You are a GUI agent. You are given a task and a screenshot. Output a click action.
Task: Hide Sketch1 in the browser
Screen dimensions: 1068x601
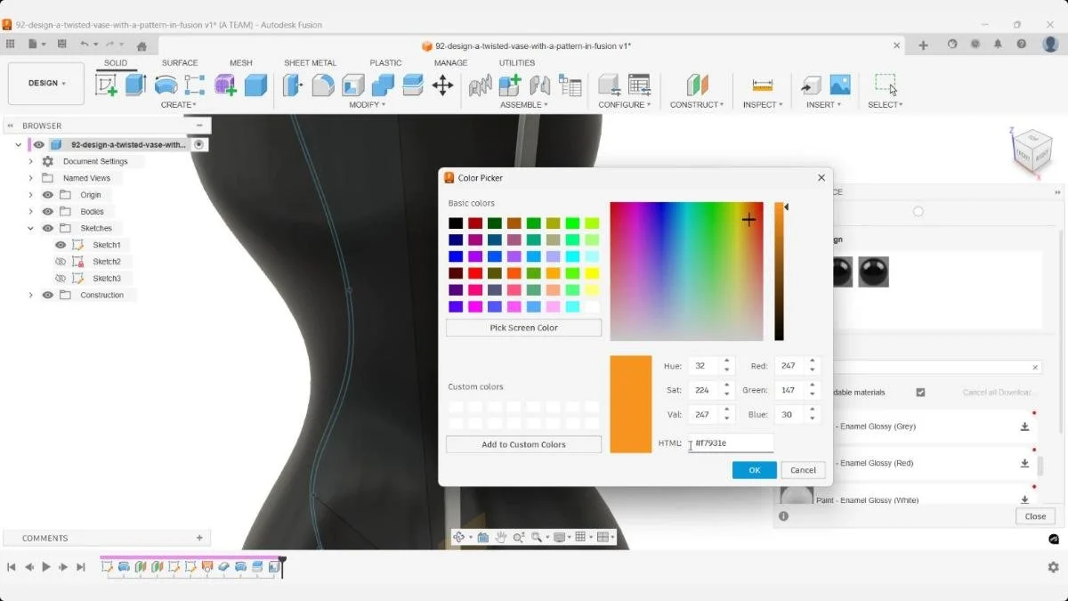pyautogui.click(x=61, y=245)
